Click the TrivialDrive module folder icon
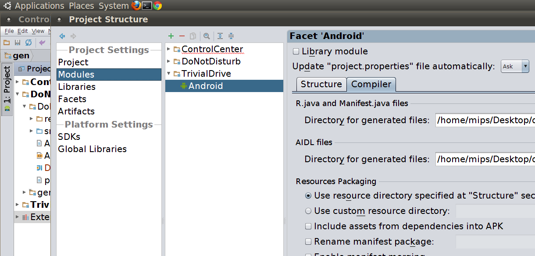Image resolution: width=535 pixels, height=256 pixels. (177, 74)
